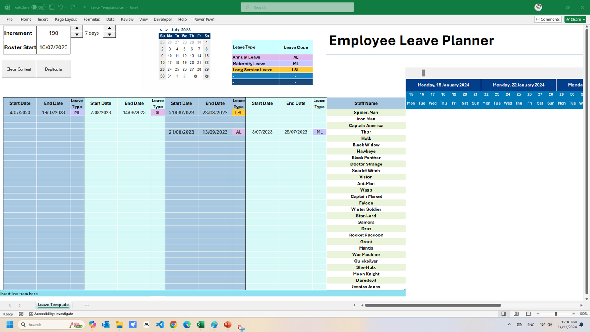Show hidden icons in system tray
590x332 pixels.
[x=509, y=325]
